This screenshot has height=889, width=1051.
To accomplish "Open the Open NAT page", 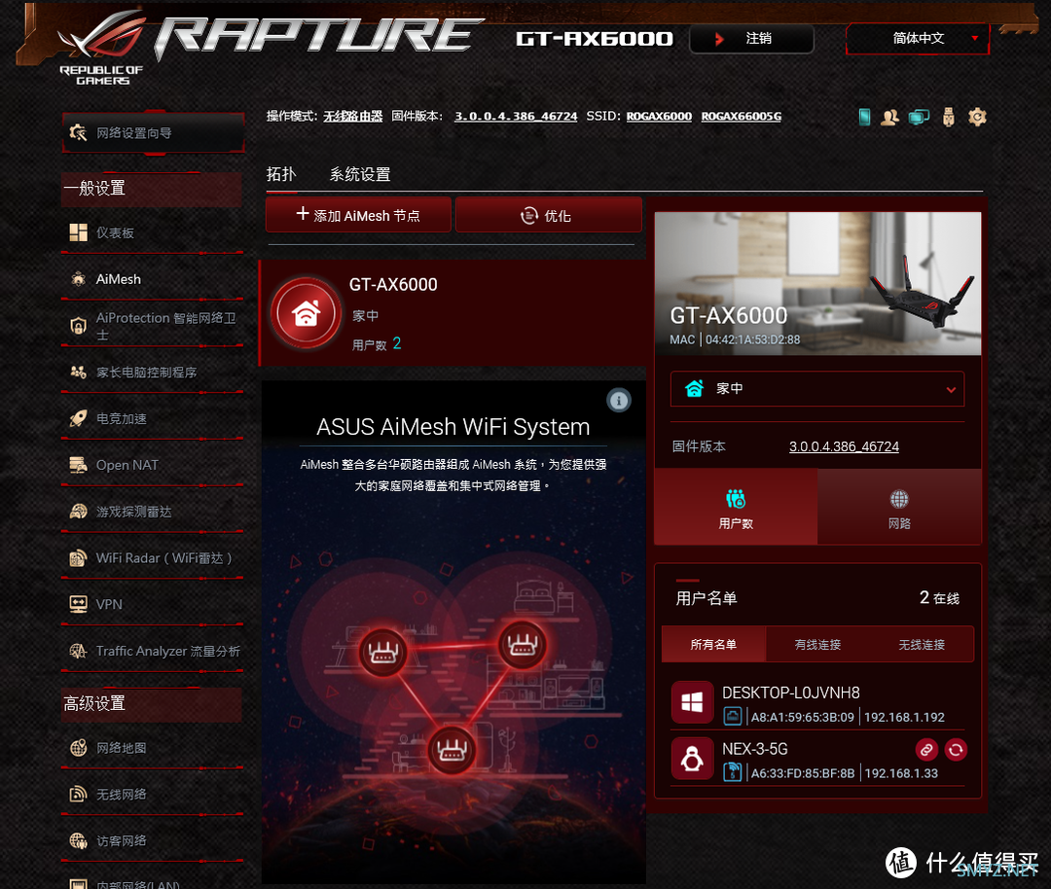I will tap(153, 465).
